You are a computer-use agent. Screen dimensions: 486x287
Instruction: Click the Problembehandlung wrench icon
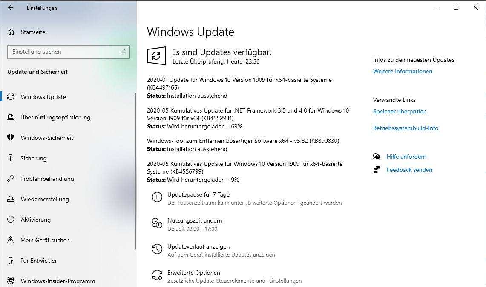[x=11, y=179]
